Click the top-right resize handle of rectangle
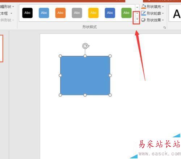The height and width of the screenshot is (159, 181). [110, 56]
